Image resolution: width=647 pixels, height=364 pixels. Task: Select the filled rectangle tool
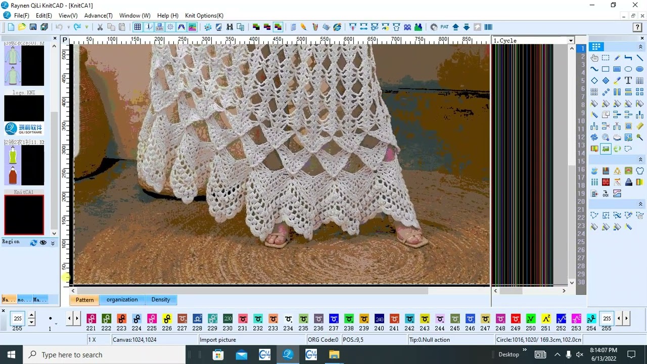click(617, 69)
